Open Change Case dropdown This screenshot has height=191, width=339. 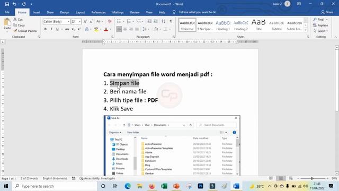click(100, 21)
